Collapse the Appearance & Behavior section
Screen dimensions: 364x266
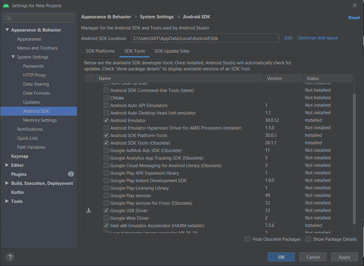point(7,30)
